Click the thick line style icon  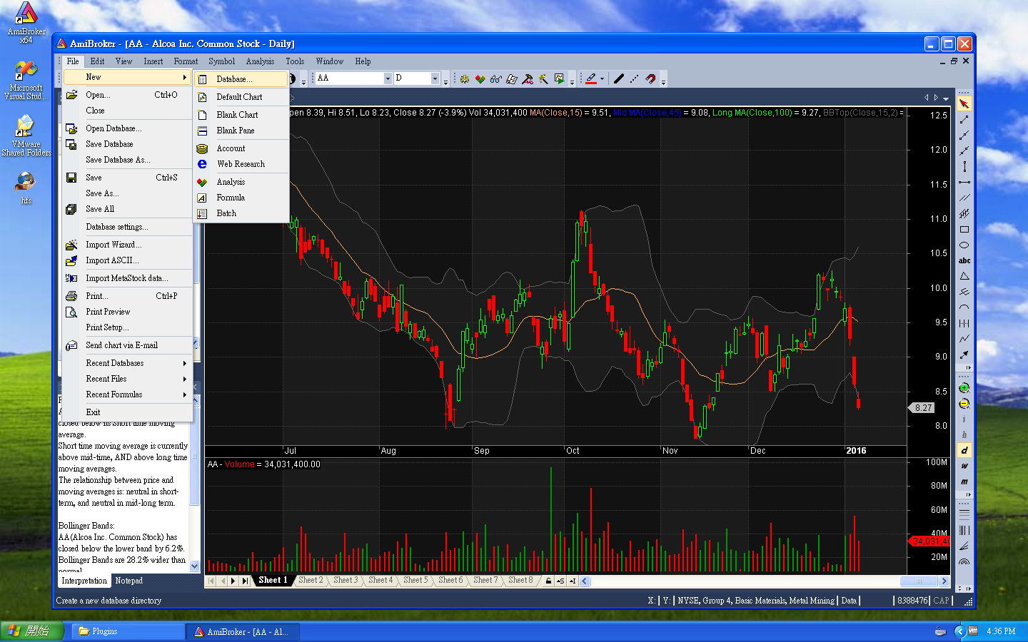619,79
